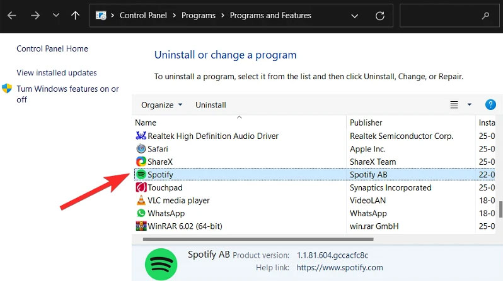
Task: Click the Uninstall toolbar button
Action: [x=211, y=105]
